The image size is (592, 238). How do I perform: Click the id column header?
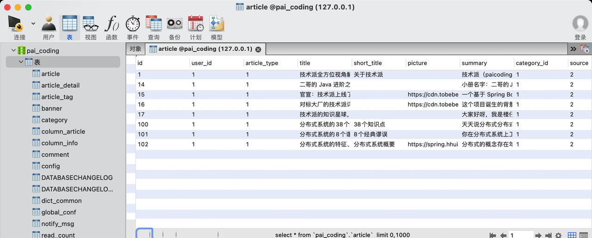(163, 63)
